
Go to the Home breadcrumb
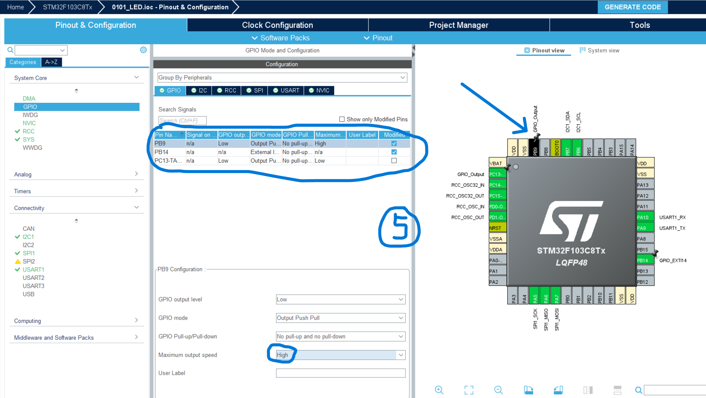tap(16, 7)
